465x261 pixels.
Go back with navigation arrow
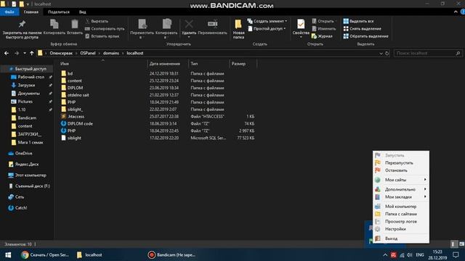7,53
